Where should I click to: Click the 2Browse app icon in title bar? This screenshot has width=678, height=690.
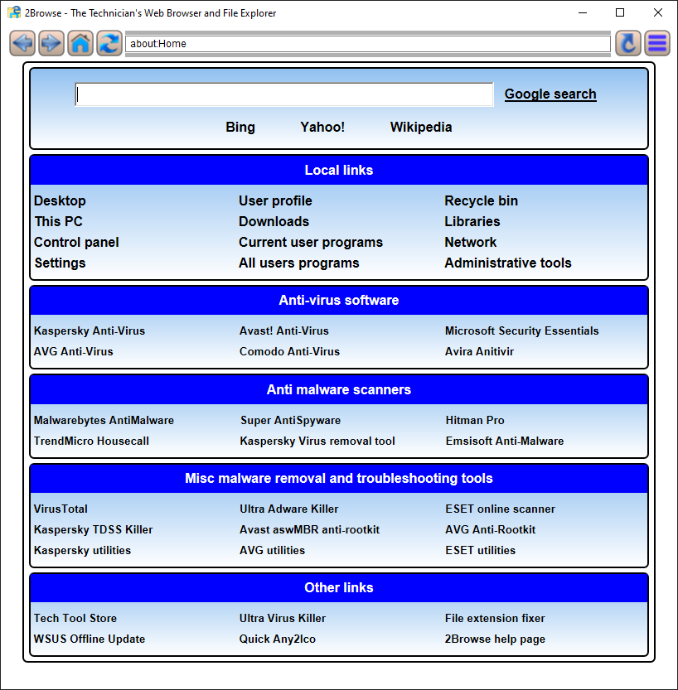(14, 12)
